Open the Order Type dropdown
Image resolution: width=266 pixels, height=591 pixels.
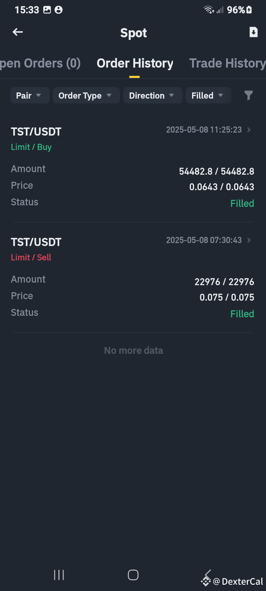[86, 96]
